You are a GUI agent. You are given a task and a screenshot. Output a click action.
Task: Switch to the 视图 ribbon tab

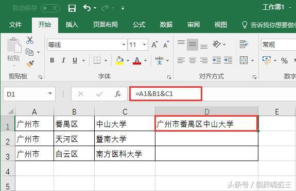point(220,25)
